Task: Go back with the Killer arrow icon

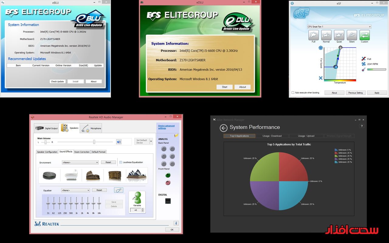Action: tap(223, 128)
